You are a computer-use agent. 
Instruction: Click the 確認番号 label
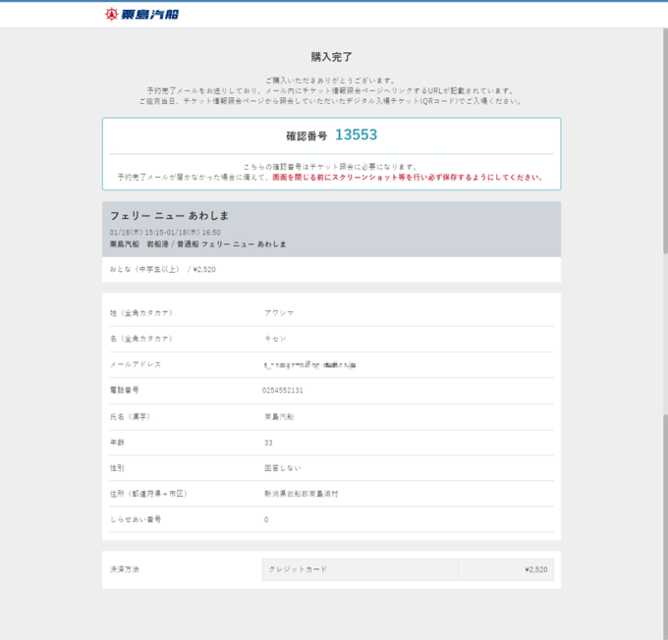pyautogui.click(x=306, y=135)
